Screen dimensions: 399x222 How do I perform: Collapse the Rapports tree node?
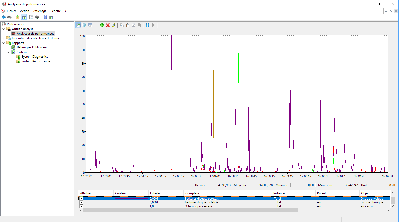(3, 43)
